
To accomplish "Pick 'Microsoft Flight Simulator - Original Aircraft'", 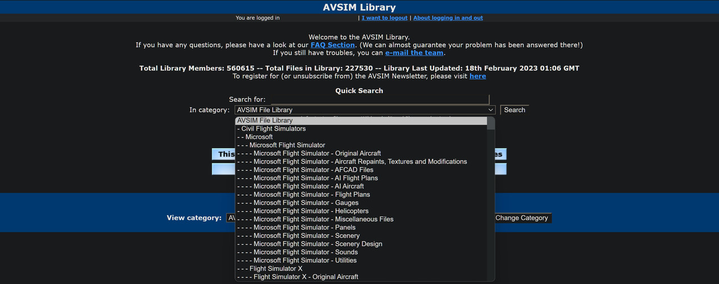I will click(361, 153).
